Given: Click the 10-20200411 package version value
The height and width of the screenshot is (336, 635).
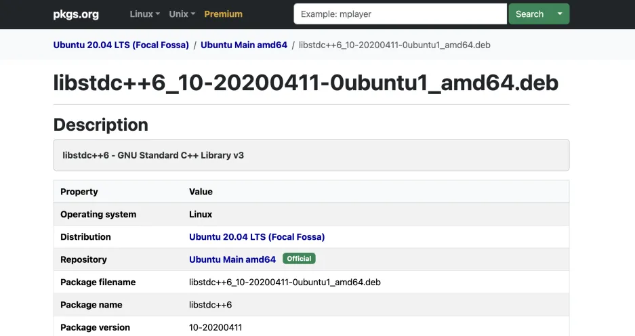Looking at the screenshot, I should pos(215,327).
